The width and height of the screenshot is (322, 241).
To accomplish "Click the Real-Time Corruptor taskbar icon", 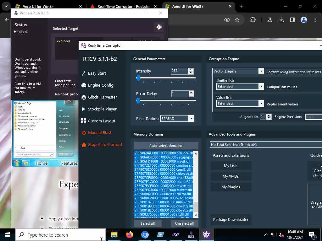I will pyautogui.click(x=206, y=235).
